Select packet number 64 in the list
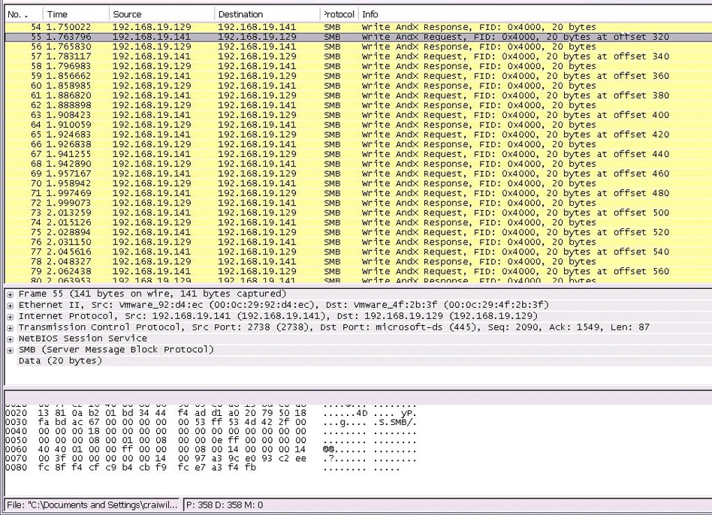 point(358,125)
